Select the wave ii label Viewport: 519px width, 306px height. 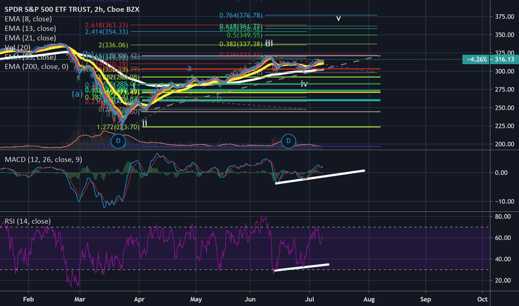[x=145, y=124]
